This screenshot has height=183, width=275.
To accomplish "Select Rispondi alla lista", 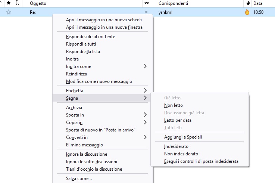I will 103,52.
